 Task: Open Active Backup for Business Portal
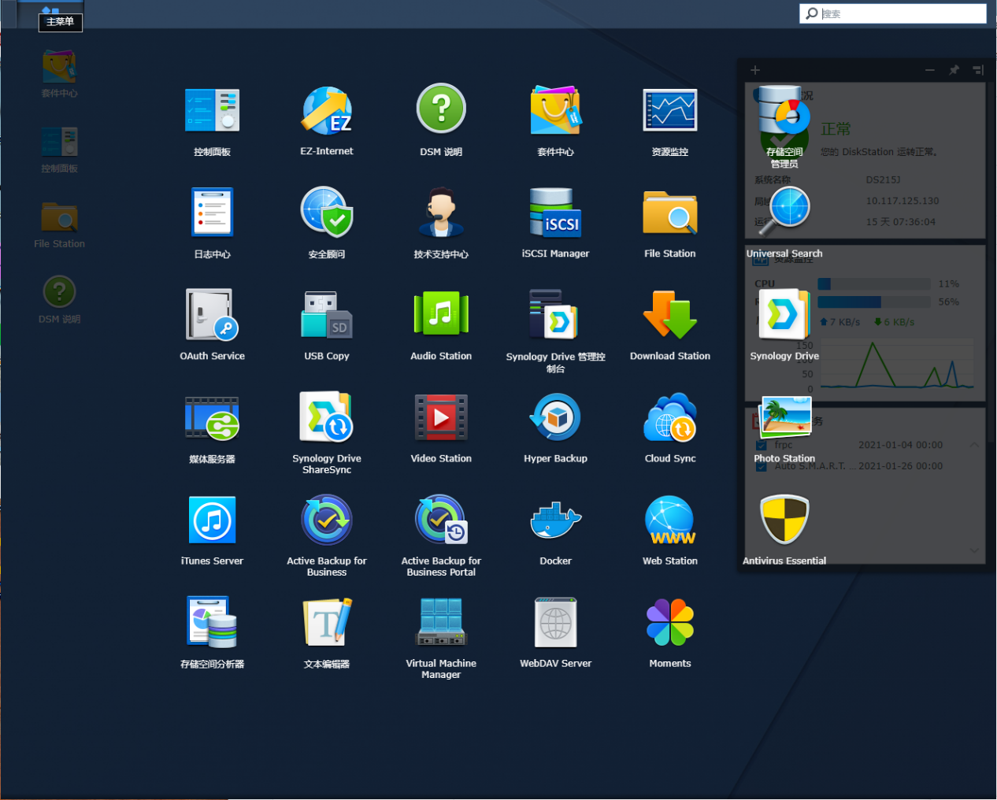[x=441, y=521]
